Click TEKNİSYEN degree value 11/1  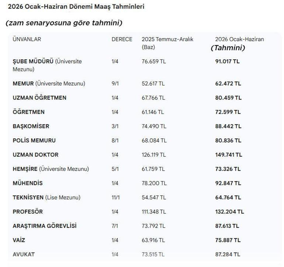[x=116, y=197]
